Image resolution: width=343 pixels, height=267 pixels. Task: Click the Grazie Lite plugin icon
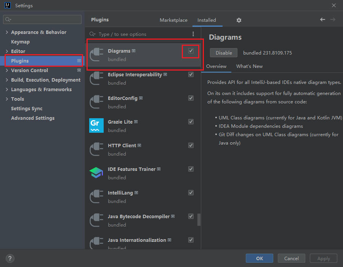(x=96, y=125)
